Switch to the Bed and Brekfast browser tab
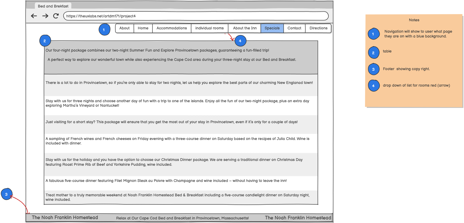The height and width of the screenshot is (223, 464). point(53,6)
